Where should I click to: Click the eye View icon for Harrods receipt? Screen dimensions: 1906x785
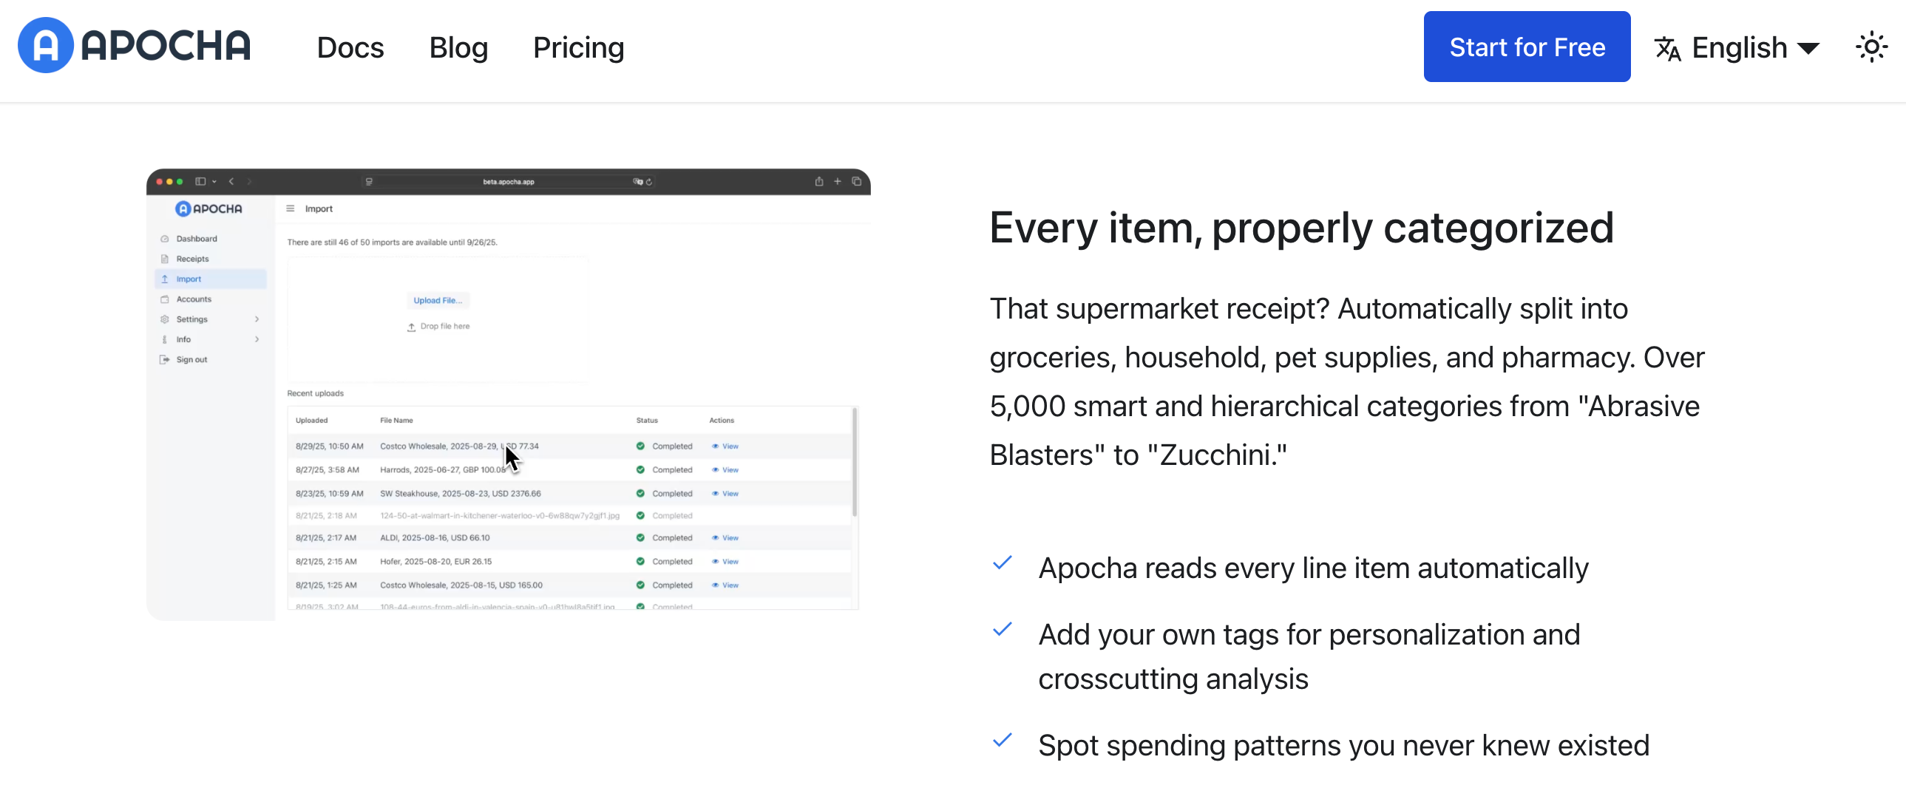[x=715, y=470]
